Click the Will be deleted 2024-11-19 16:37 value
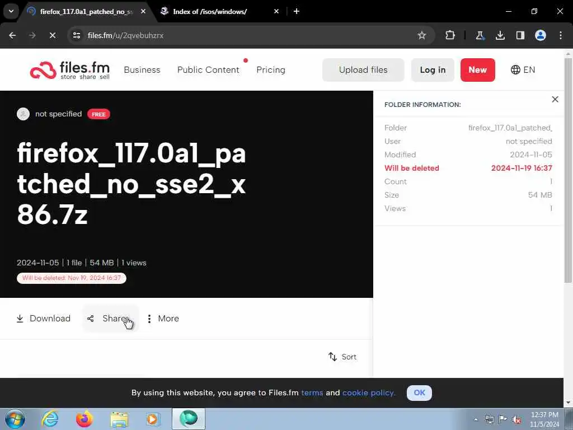This screenshot has width=573, height=430. click(522, 168)
